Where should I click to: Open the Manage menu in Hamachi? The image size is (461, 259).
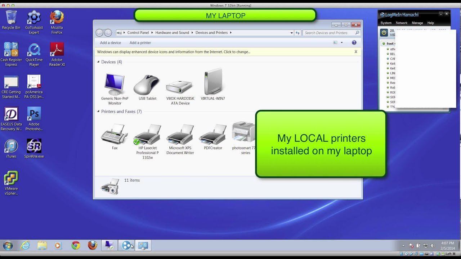click(x=417, y=23)
